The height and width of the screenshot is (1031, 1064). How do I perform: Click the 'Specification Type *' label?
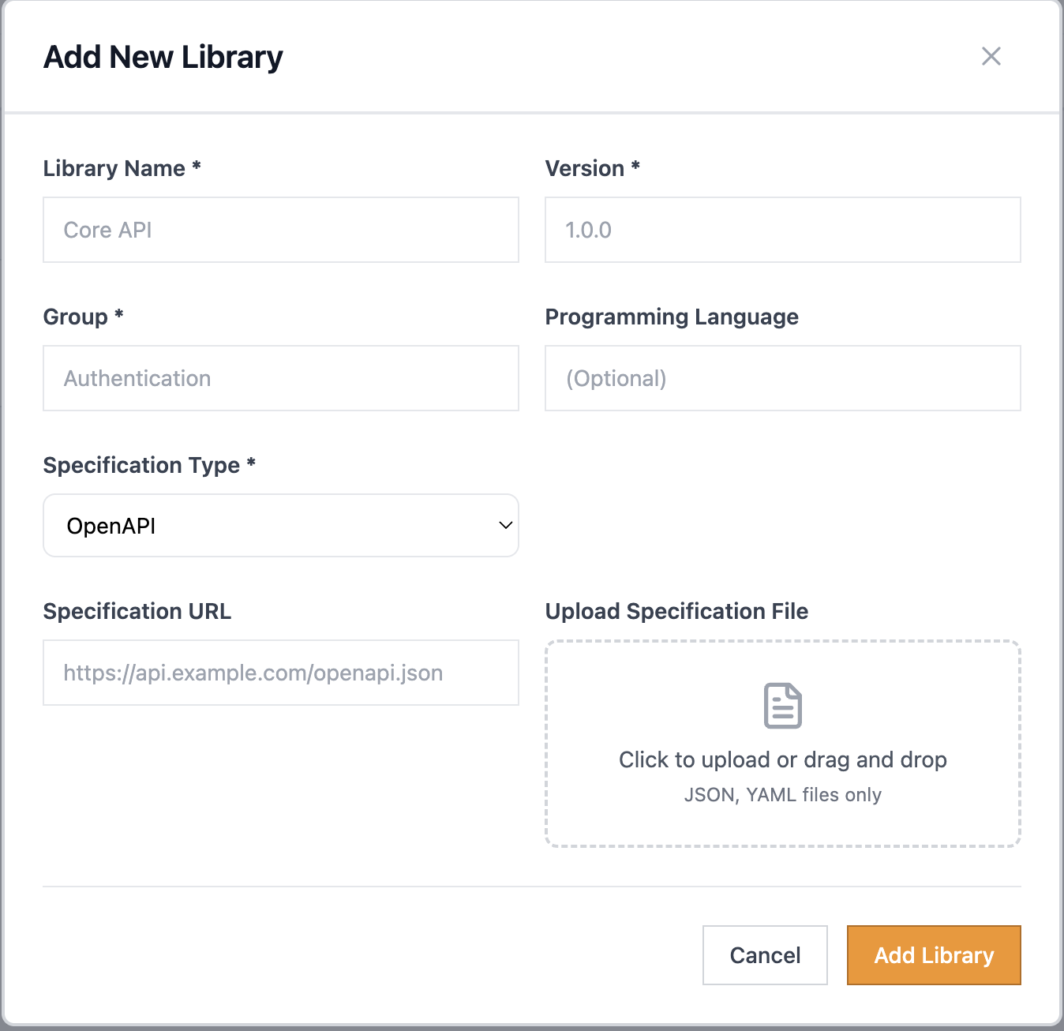point(150,465)
